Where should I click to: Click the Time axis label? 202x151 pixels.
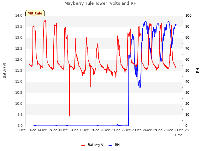coord(179,135)
